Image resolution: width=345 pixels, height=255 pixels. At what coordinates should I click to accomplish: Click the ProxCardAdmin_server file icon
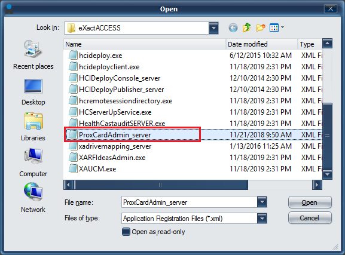point(73,134)
